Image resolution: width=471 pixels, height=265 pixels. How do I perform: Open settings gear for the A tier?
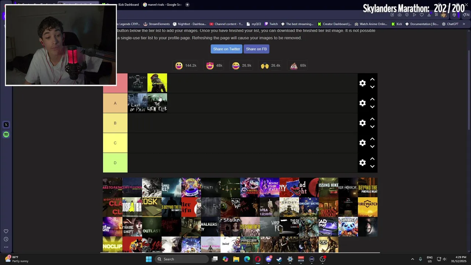coord(362,103)
